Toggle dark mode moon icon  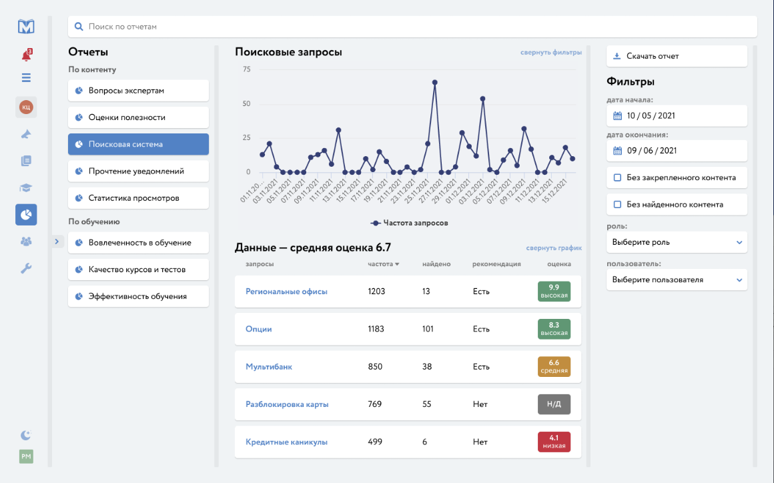[x=26, y=435]
